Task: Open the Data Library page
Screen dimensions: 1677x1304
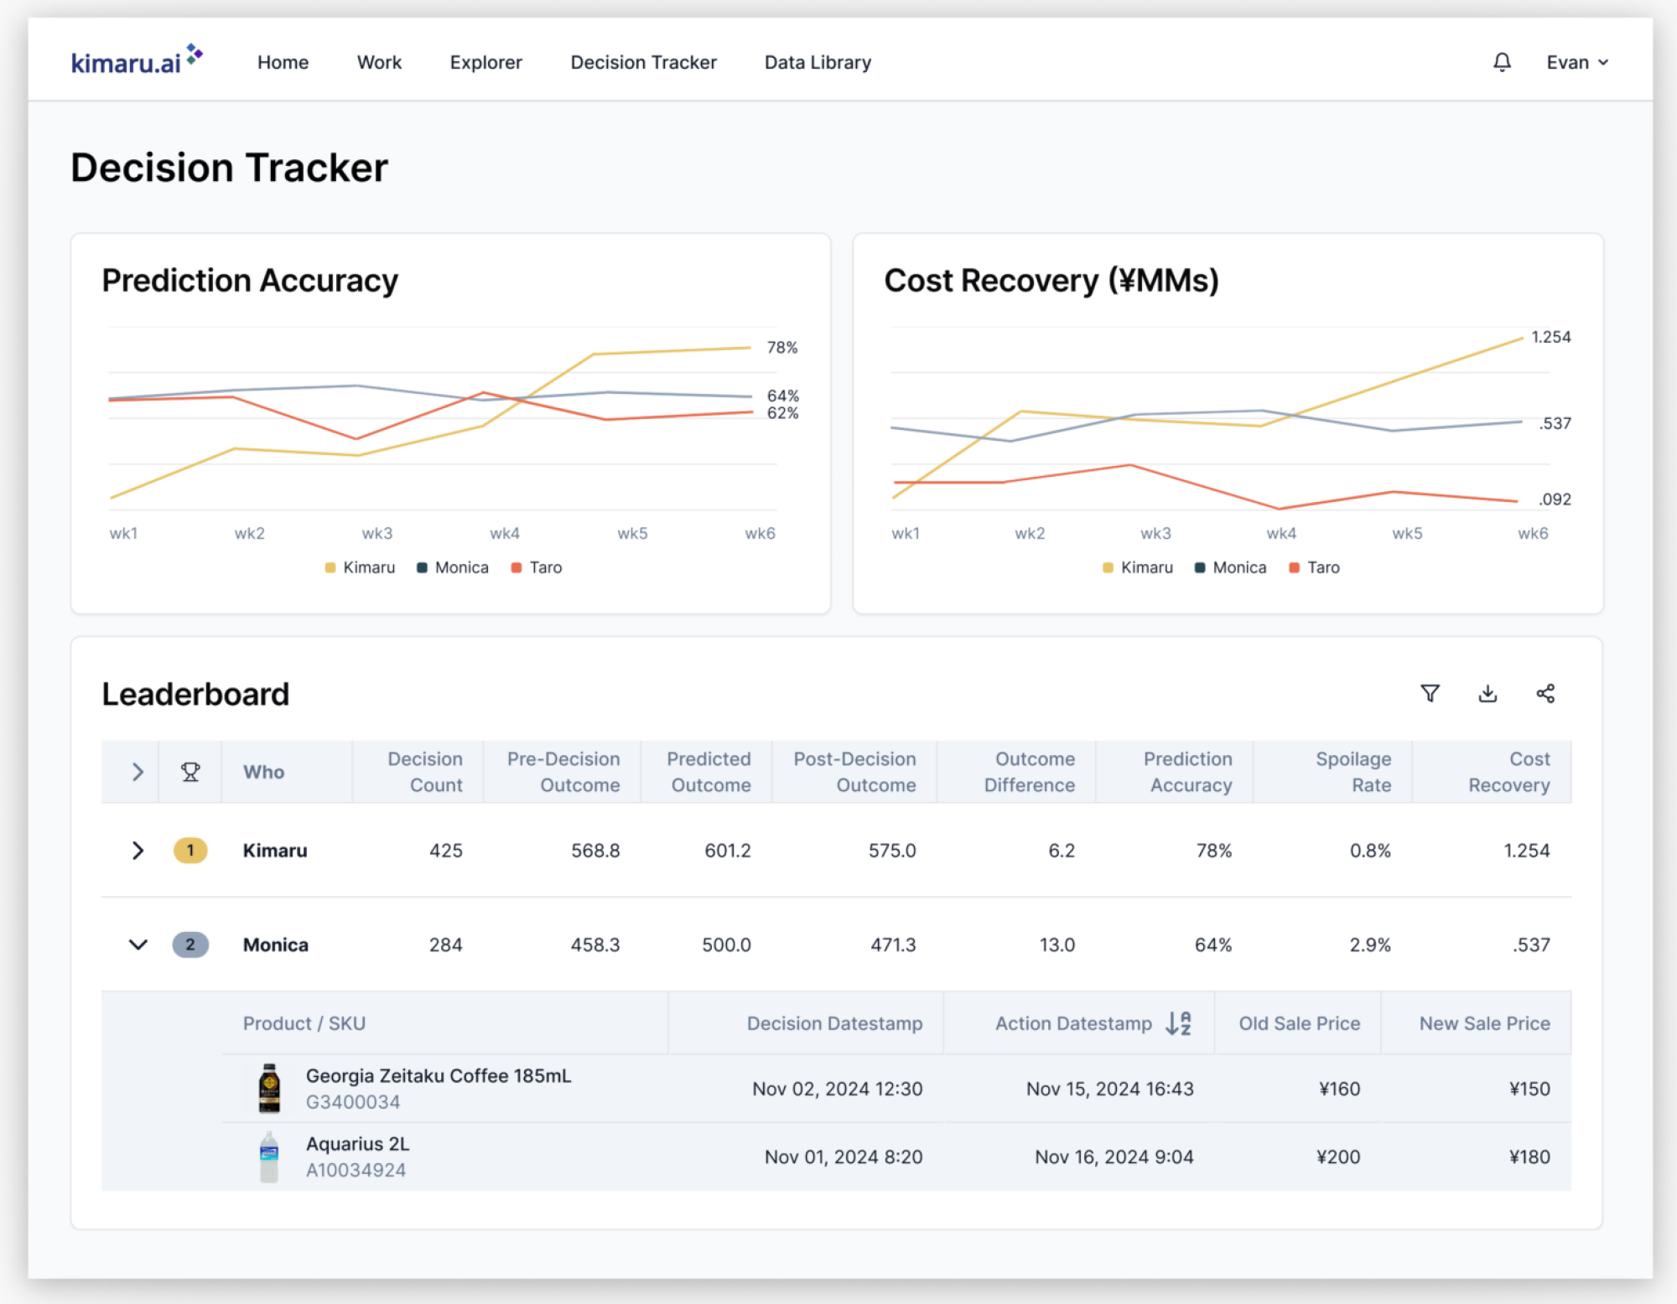Action: click(x=818, y=62)
